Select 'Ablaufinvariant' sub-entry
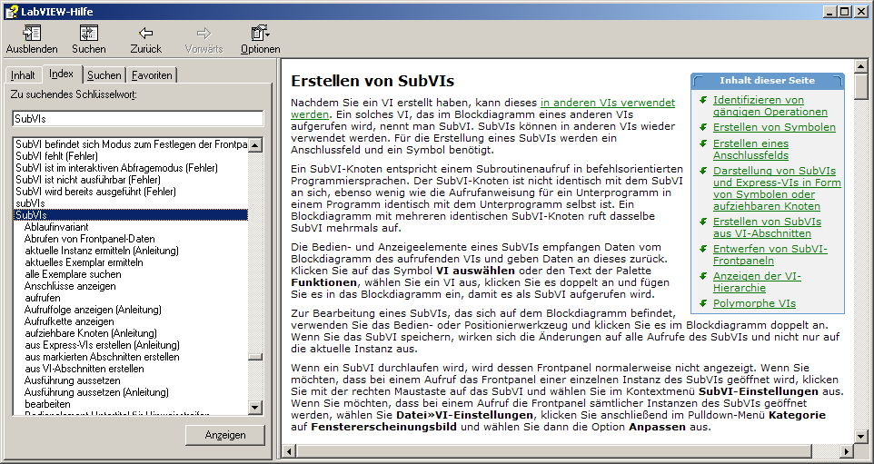This screenshot has height=464, width=874. tap(56, 227)
